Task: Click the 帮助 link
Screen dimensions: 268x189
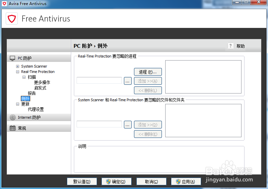Action: coord(240,46)
